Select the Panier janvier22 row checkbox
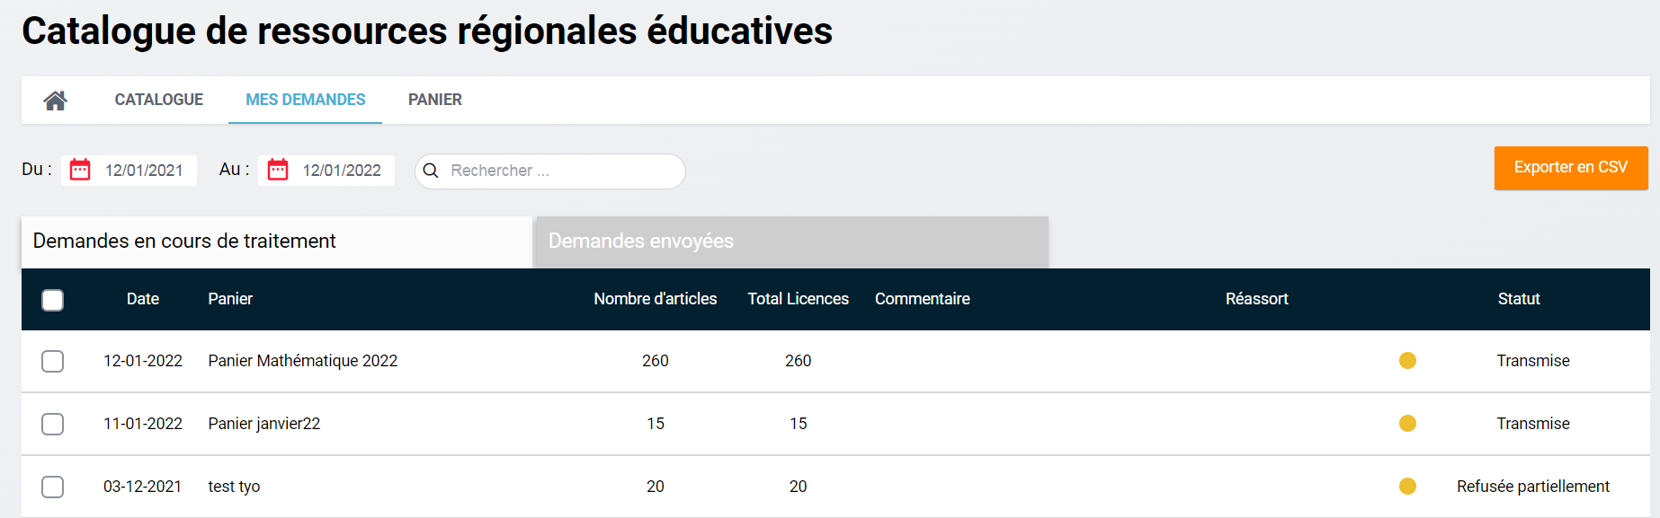Screen dimensions: 1660x518 point(53,424)
